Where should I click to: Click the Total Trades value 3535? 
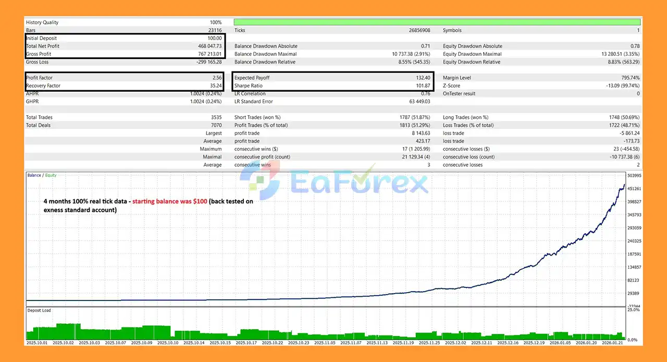tap(215, 117)
